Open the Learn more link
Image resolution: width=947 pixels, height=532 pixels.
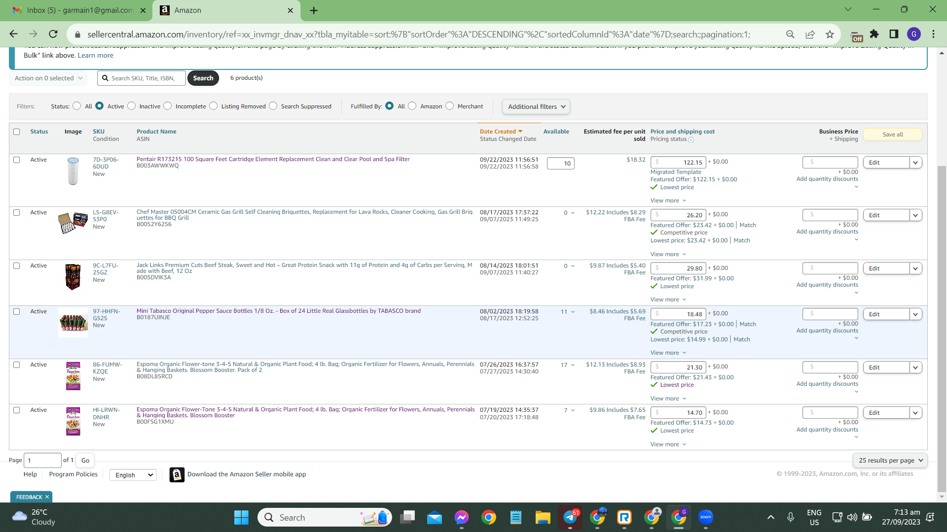click(x=95, y=55)
